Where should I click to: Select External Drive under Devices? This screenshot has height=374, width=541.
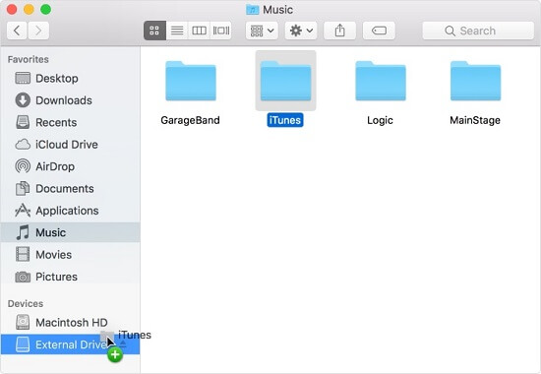tap(71, 344)
